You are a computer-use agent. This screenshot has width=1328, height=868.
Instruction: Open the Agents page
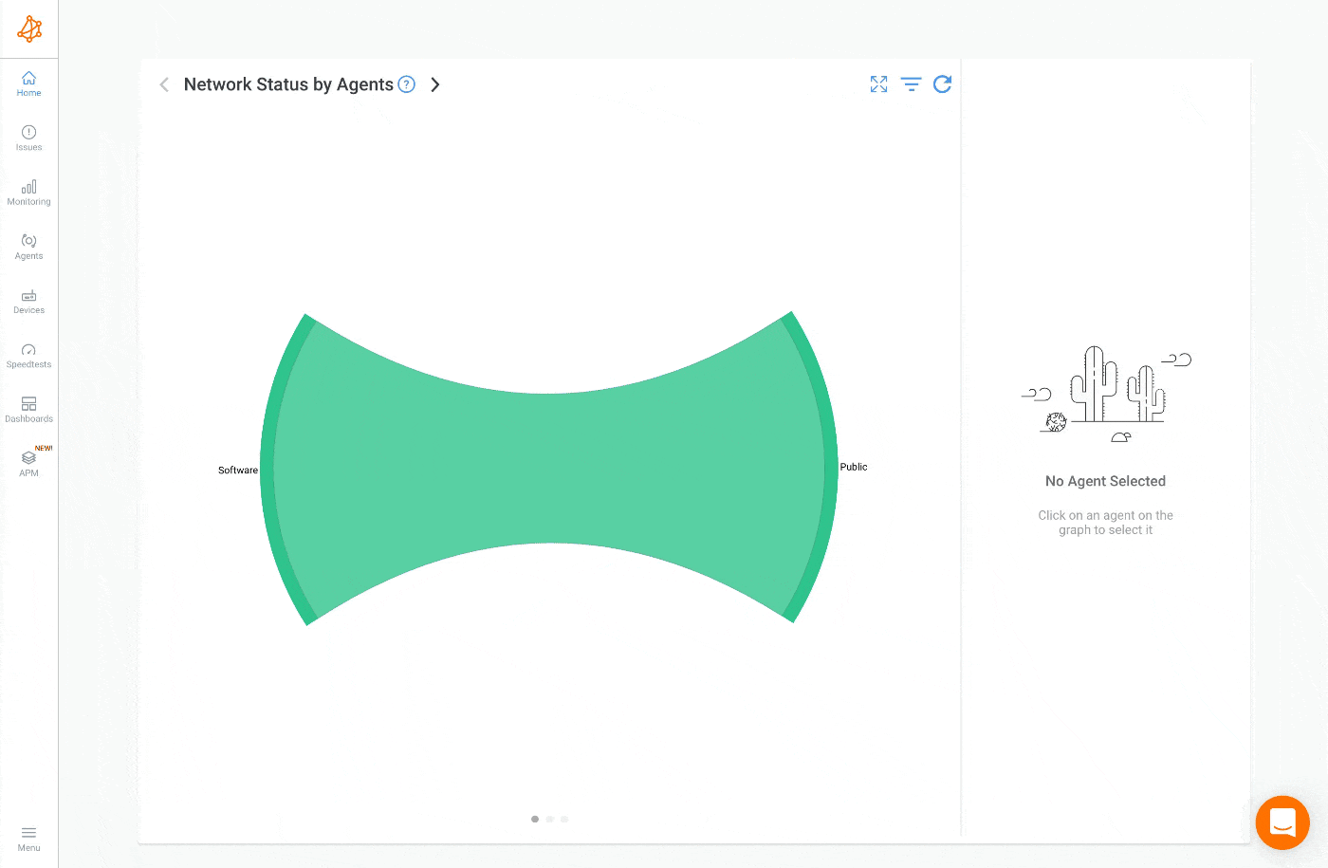click(28, 247)
